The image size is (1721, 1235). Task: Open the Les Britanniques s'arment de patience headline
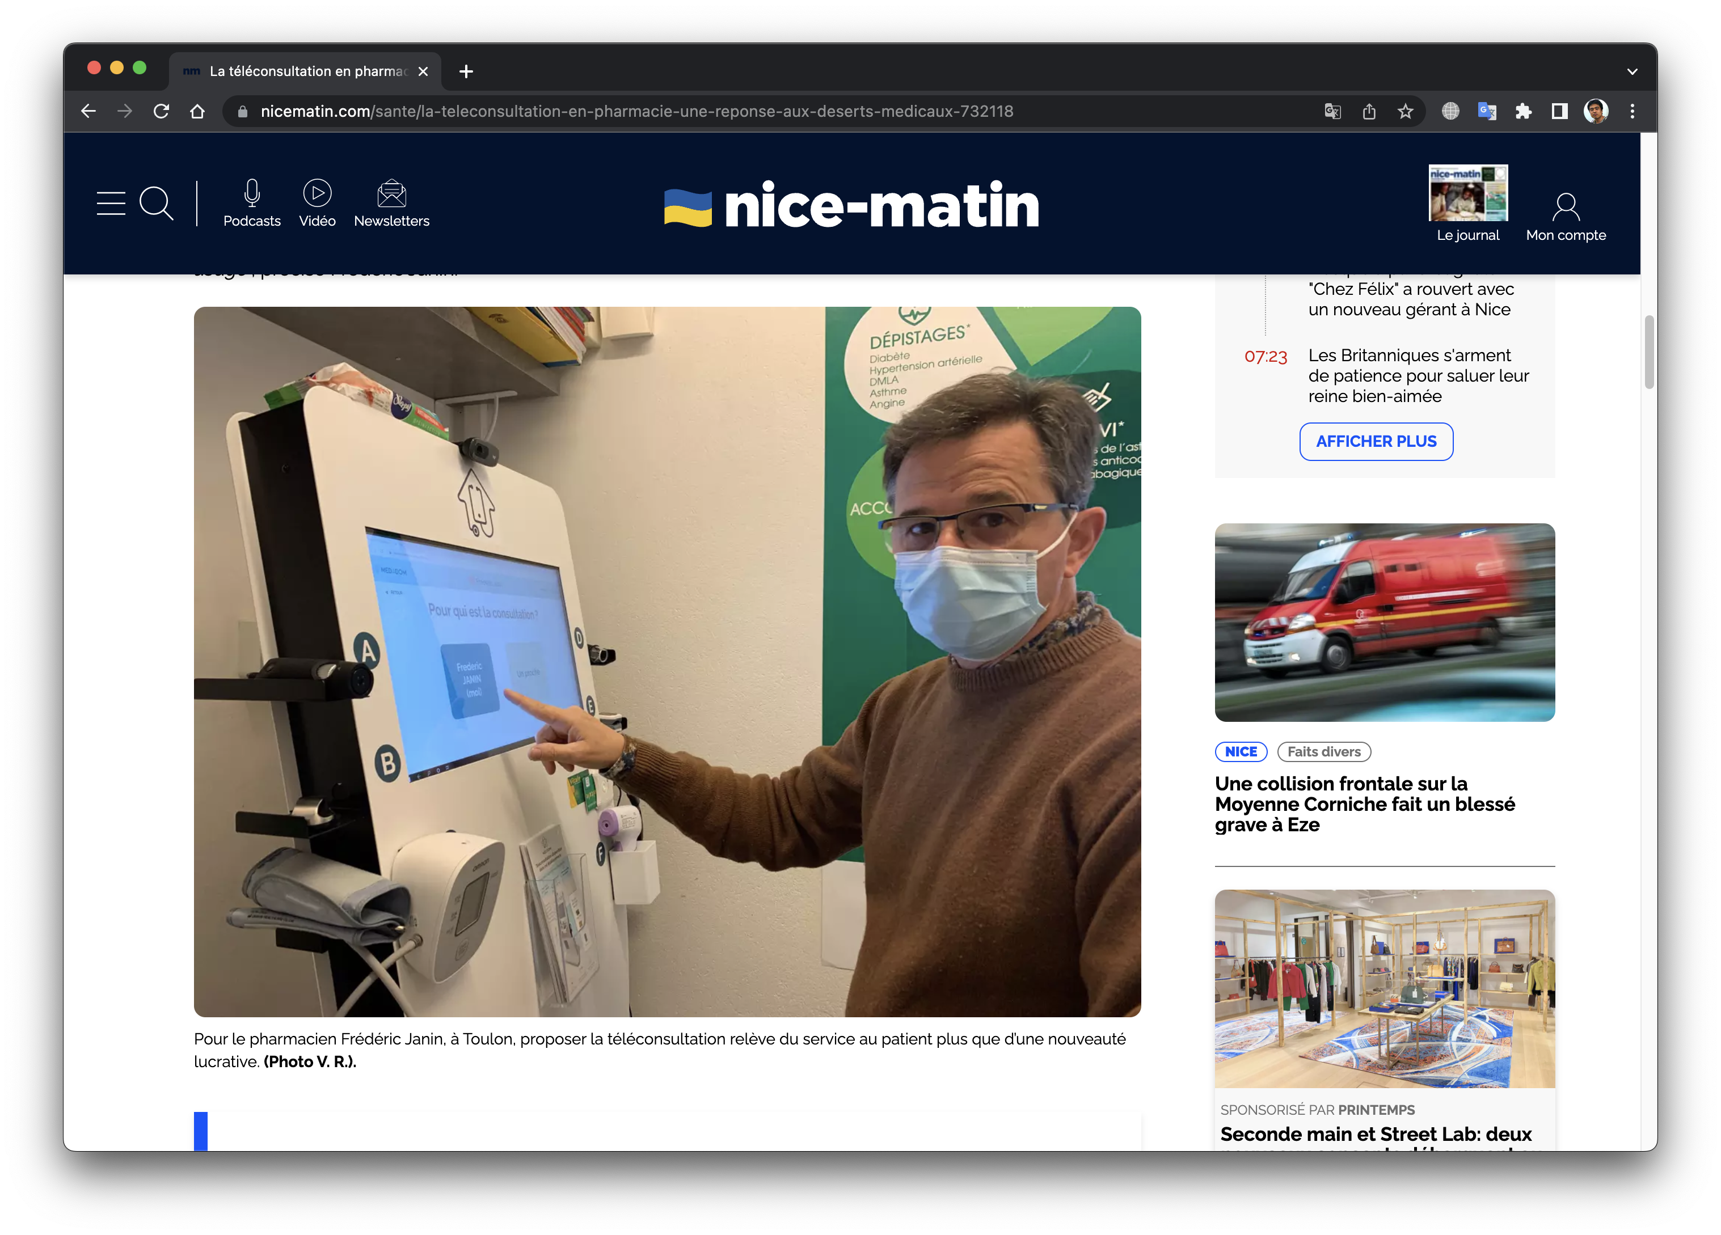click(1418, 375)
